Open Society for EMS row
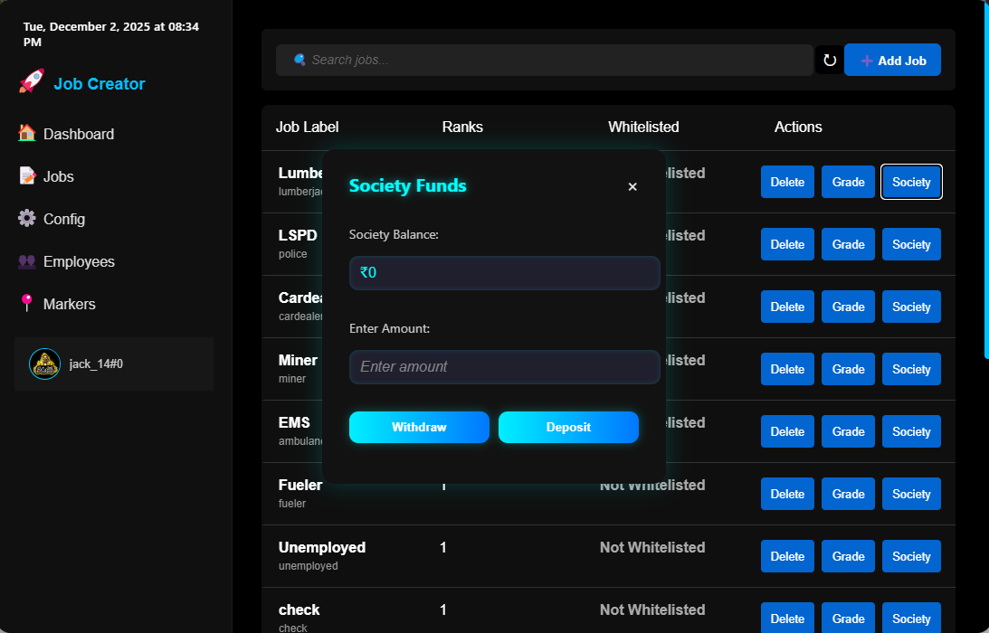Image resolution: width=989 pixels, height=633 pixels. tap(911, 431)
